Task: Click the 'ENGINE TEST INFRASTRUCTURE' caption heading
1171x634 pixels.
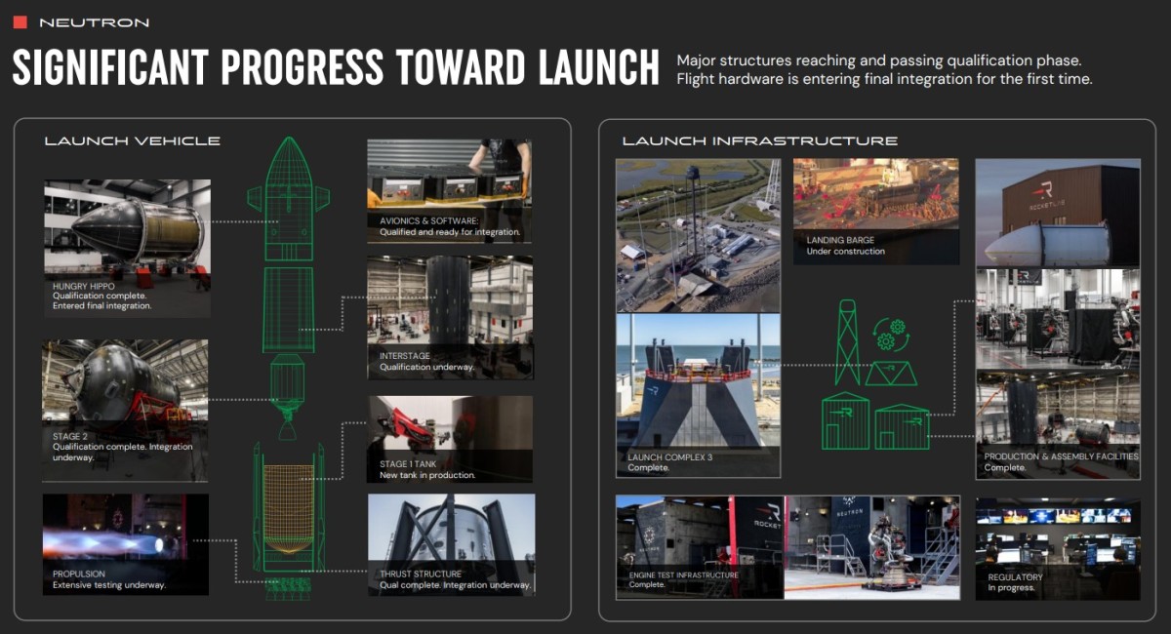Action: click(x=683, y=575)
